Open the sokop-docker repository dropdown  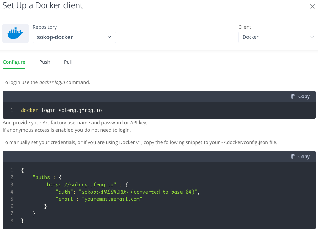(74, 37)
